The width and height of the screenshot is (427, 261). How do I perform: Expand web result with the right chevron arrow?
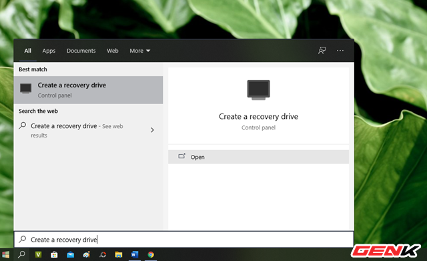[x=152, y=130]
